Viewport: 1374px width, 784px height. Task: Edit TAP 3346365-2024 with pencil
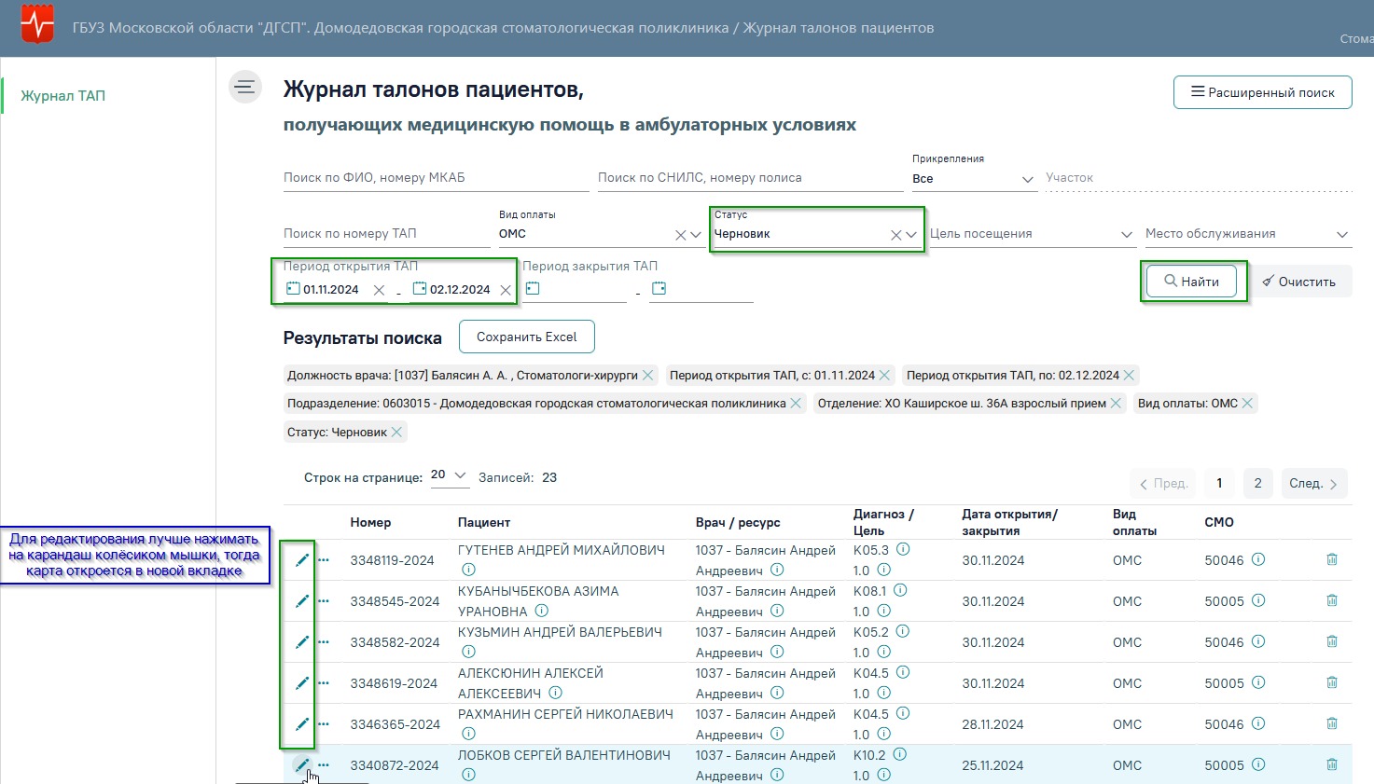pyautogui.click(x=302, y=724)
